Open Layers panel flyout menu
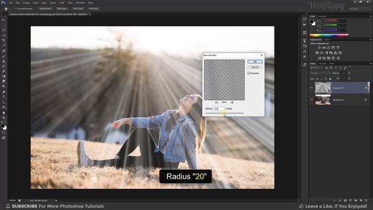Viewport: 373px width, 210px height. coord(371,64)
